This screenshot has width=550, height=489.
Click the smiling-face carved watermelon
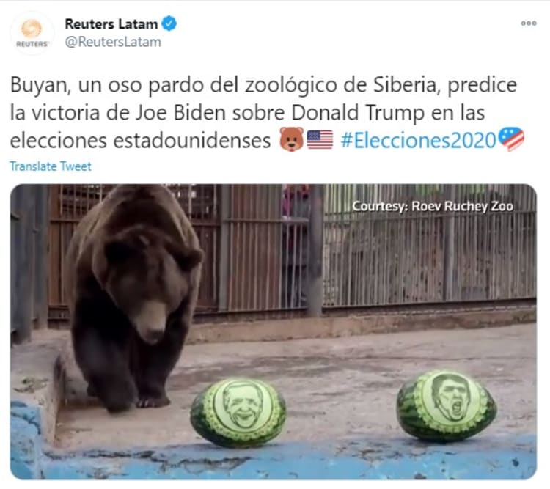(238, 412)
